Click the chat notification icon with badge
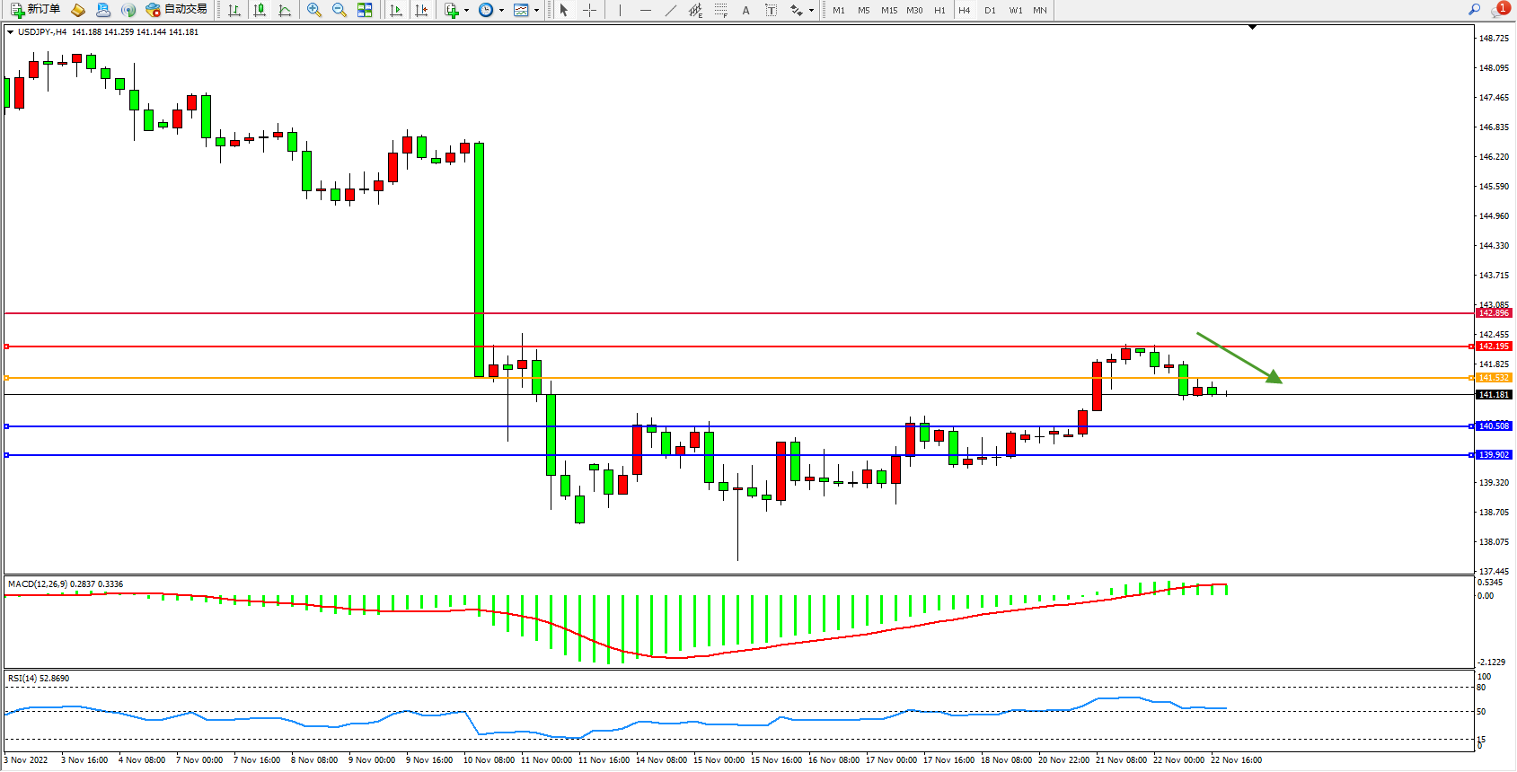 [x=1500, y=9]
